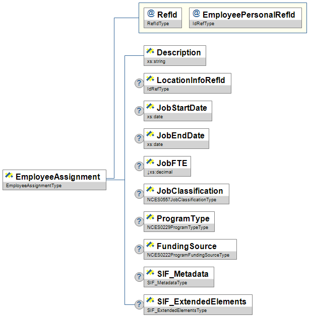This screenshot has height=317, width=309.
Task: Click the SIF_ExtendedElementsType type label
Action: tap(177, 310)
